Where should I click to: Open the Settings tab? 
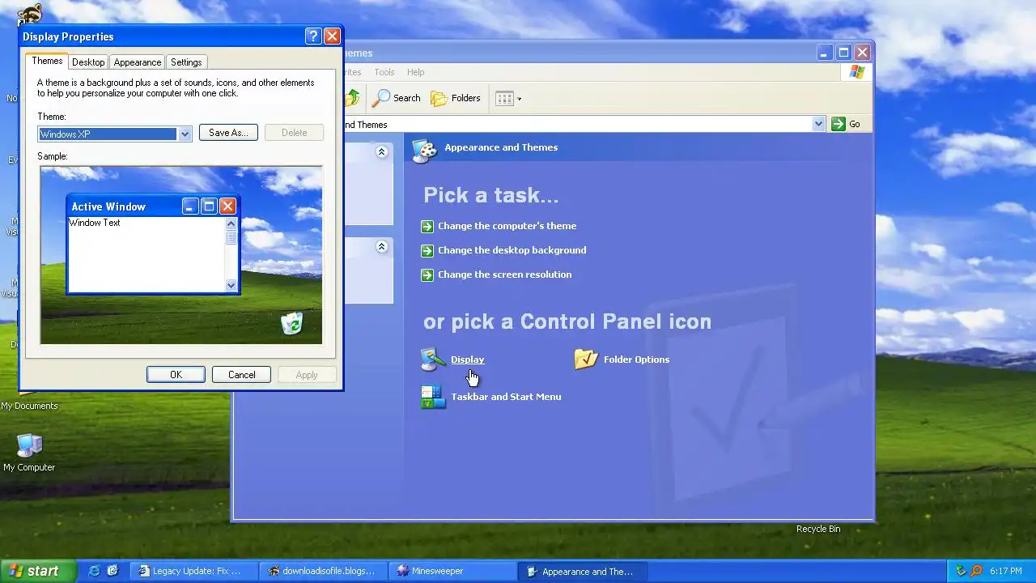(186, 62)
